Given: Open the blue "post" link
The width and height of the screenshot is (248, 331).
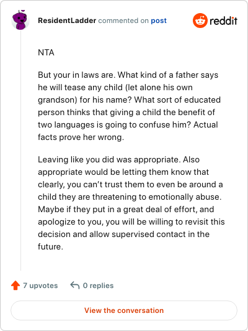Looking at the screenshot, I should coord(159,21).
